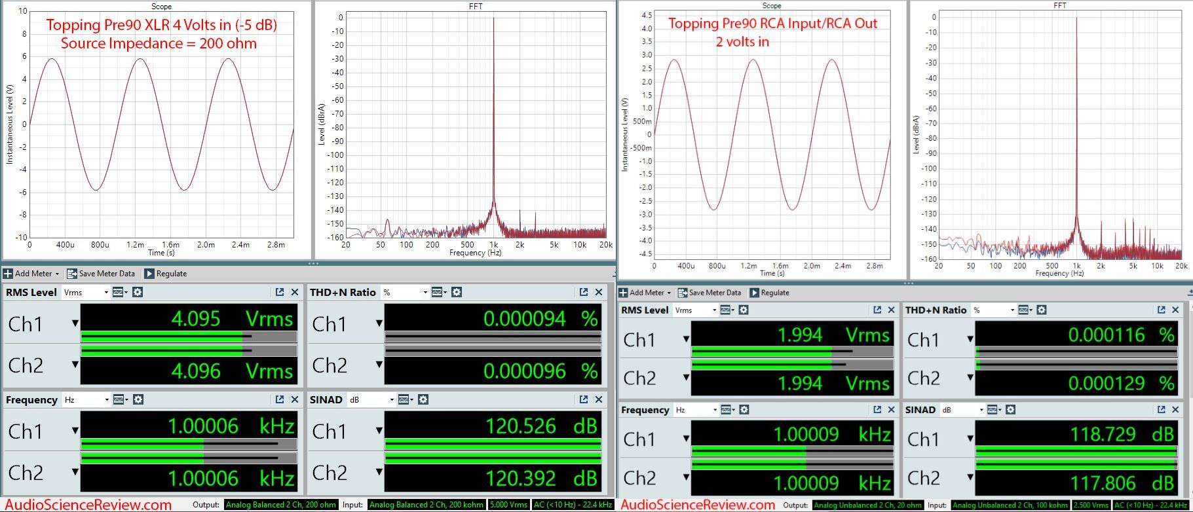Pop out the XLR RMS Level meter

tap(280, 292)
